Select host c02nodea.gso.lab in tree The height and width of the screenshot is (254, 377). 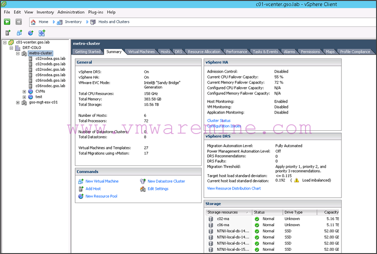point(51,59)
